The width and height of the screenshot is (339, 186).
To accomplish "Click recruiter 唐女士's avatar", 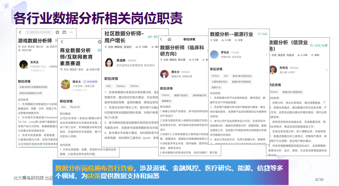I will 164,74.
